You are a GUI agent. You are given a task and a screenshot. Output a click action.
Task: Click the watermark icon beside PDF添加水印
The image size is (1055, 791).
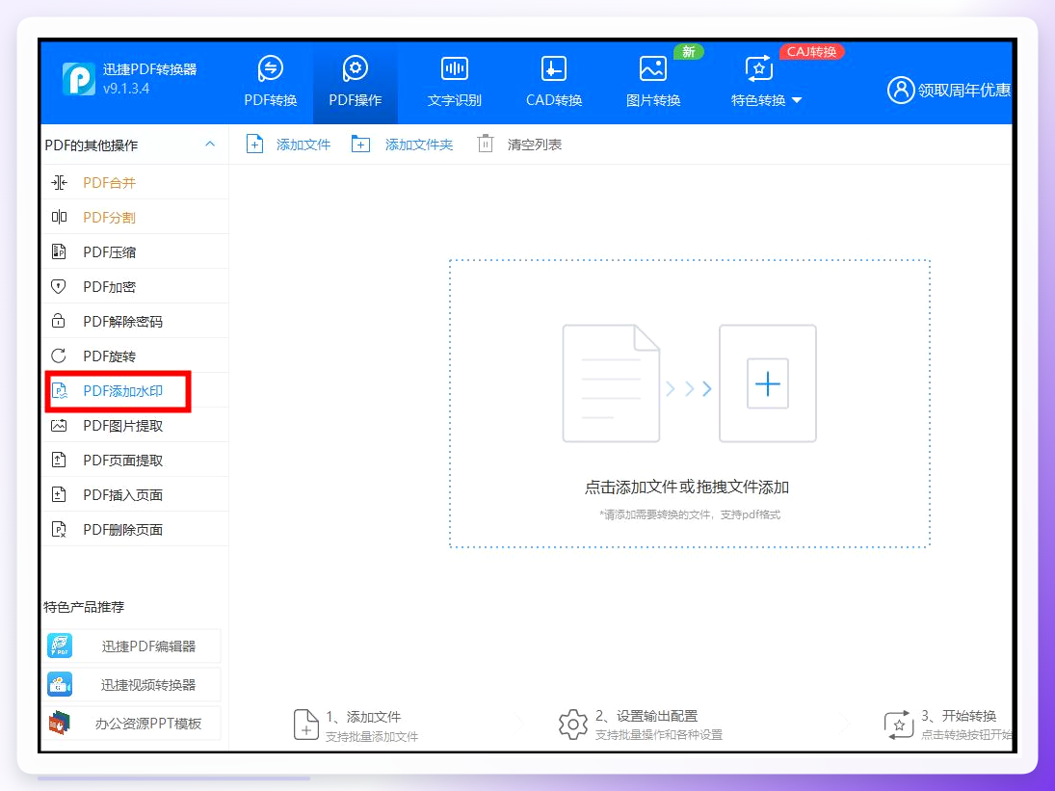(60, 391)
